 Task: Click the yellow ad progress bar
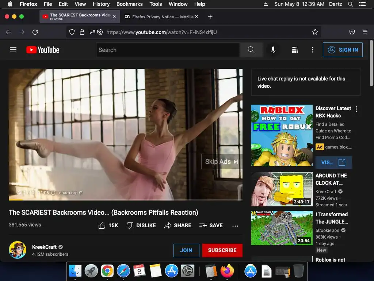pos(16,199)
